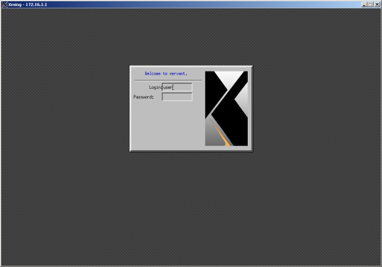
Task: Click the Xming icon in the title bar
Action: (5, 4)
